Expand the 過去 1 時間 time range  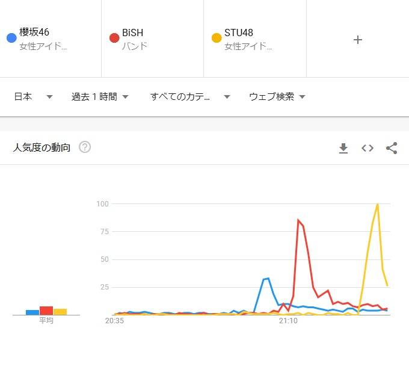point(100,97)
